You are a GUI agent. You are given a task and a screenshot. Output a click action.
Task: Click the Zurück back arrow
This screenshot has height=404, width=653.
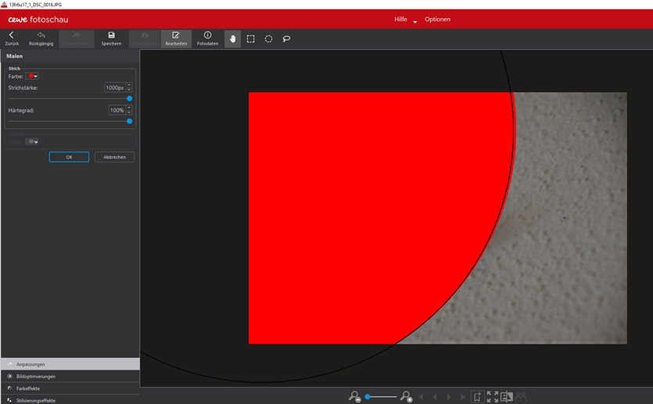11,38
